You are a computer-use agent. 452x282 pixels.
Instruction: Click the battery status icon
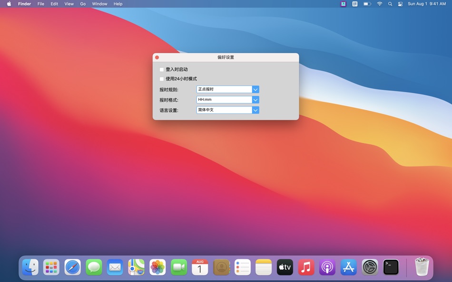tap(367, 4)
